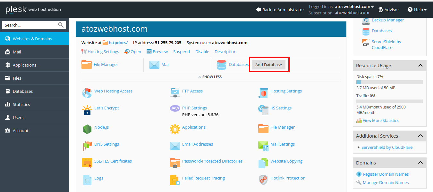Collapse the Resource Usage panel
The height and width of the screenshot is (192, 433).
coord(420,66)
